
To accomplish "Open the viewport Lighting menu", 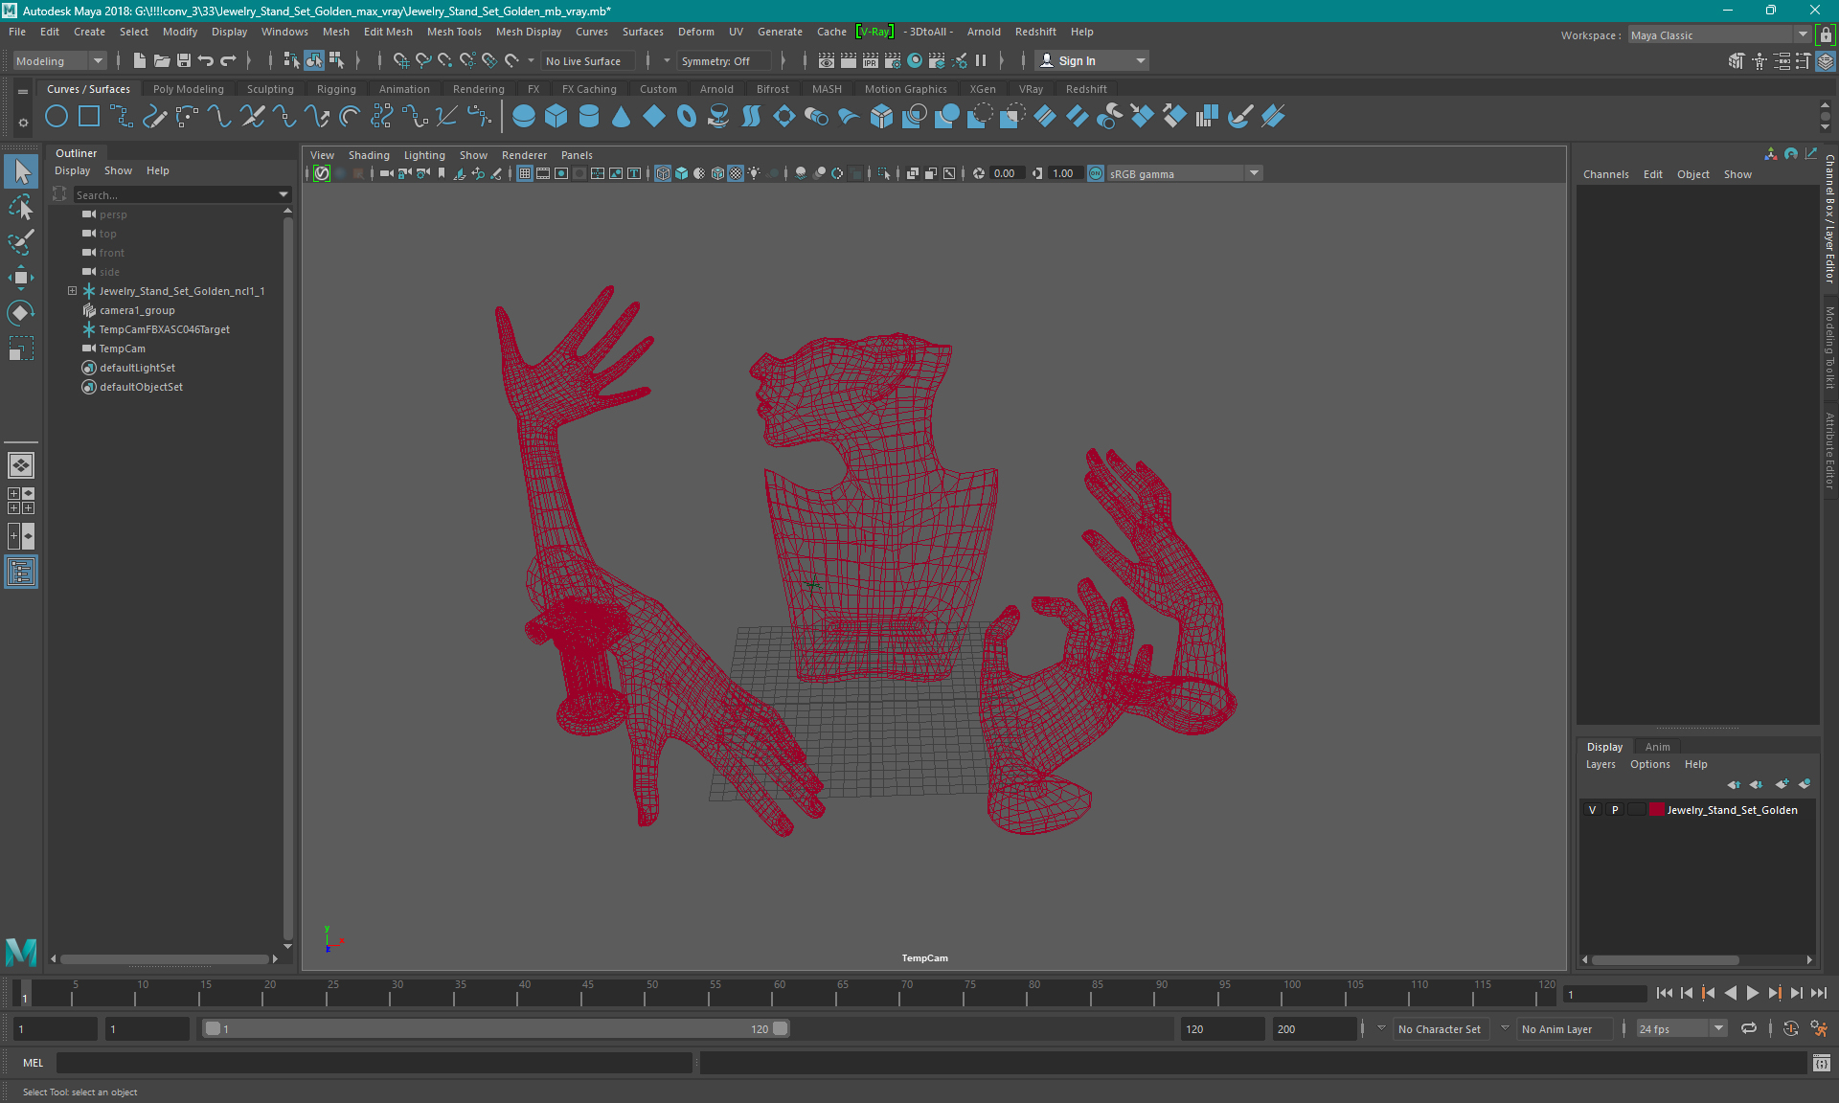I will (x=424, y=155).
